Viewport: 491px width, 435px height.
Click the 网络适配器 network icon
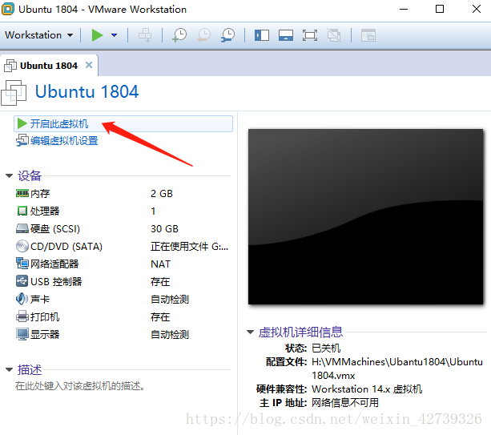(22, 264)
